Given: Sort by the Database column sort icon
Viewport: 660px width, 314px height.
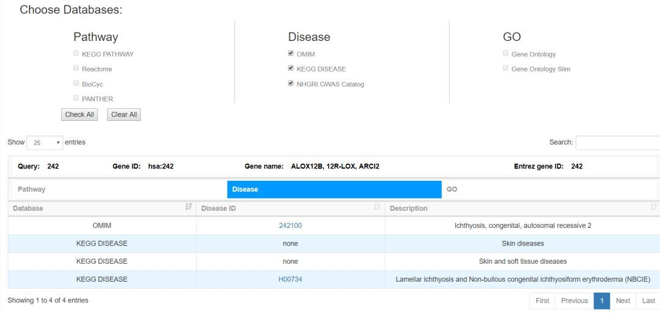Looking at the screenshot, I should [x=188, y=208].
